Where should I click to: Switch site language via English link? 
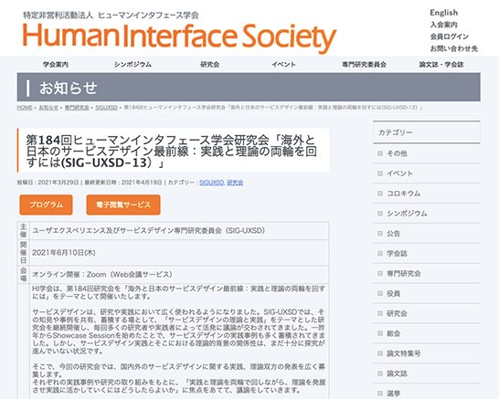coord(443,13)
